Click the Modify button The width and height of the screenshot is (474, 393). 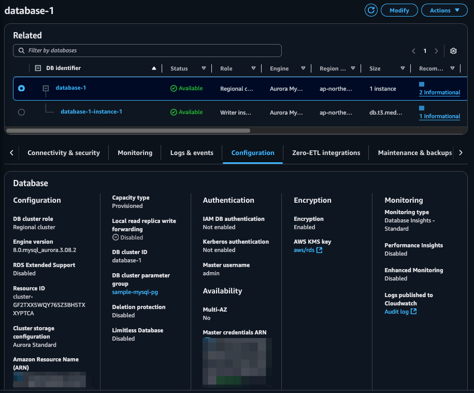click(399, 10)
